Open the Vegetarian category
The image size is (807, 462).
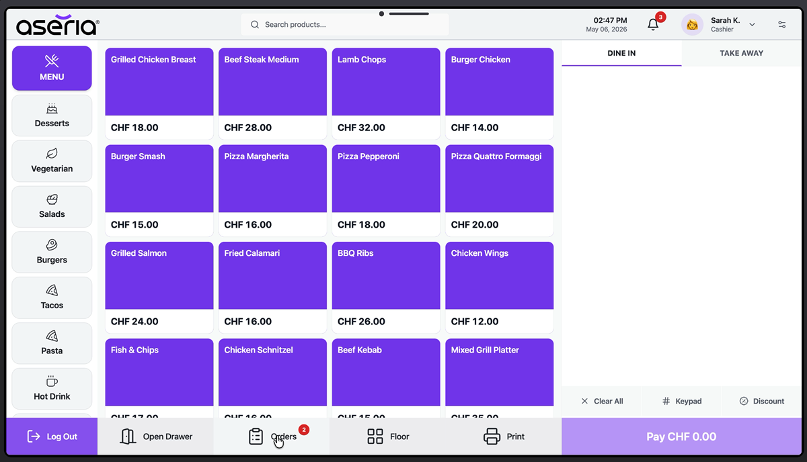[x=52, y=161]
